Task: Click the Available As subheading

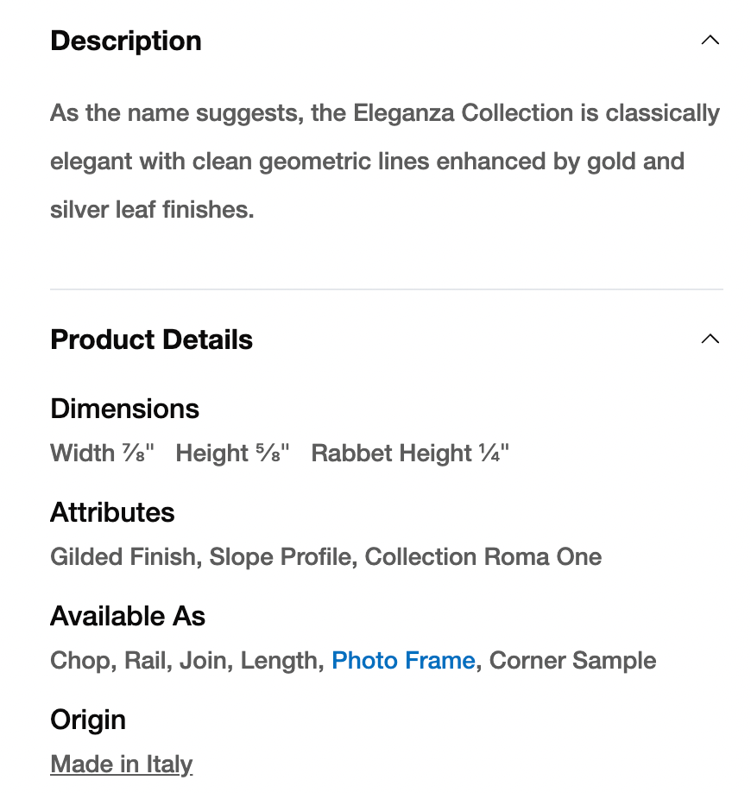Action: (128, 616)
